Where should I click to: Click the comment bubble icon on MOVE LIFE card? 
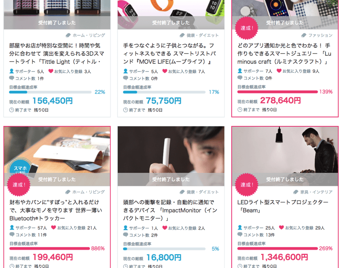pos(126,78)
